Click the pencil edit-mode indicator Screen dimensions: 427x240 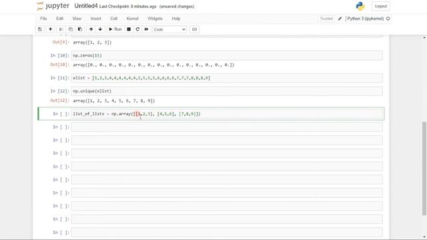340,19
